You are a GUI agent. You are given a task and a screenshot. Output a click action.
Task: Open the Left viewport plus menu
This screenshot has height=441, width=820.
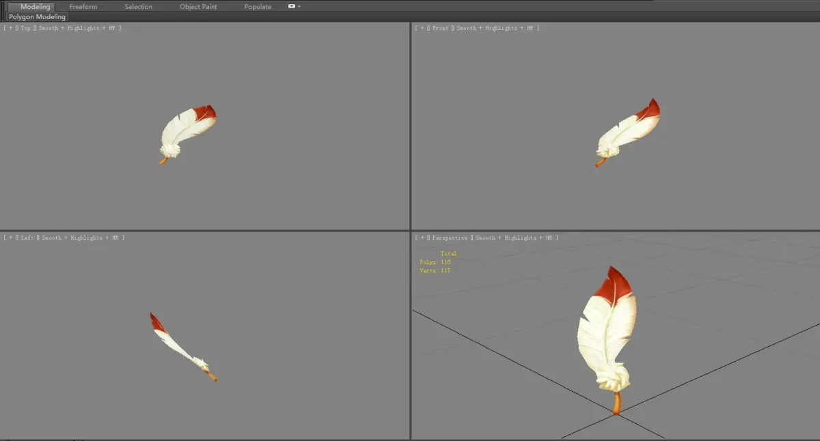pyautogui.click(x=10, y=238)
